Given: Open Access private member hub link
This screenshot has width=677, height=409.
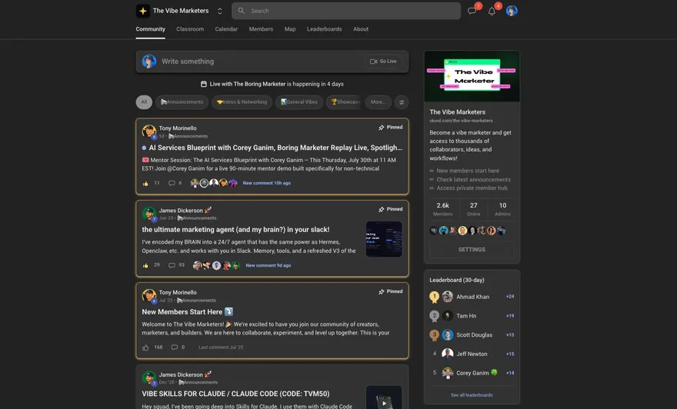Looking at the screenshot, I should coord(472,188).
